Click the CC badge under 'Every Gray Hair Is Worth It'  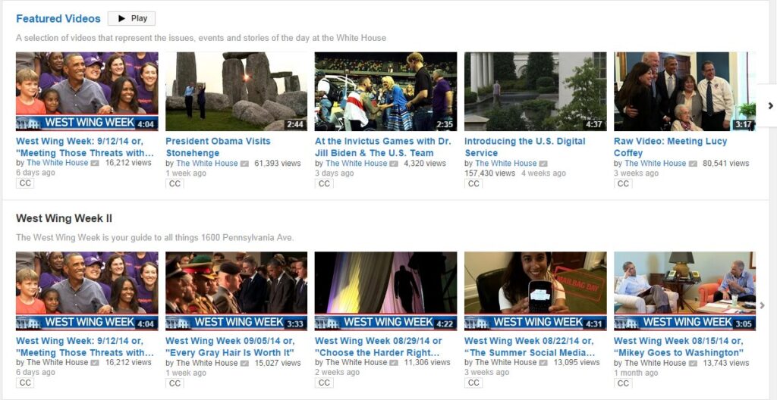pyautogui.click(x=175, y=383)
